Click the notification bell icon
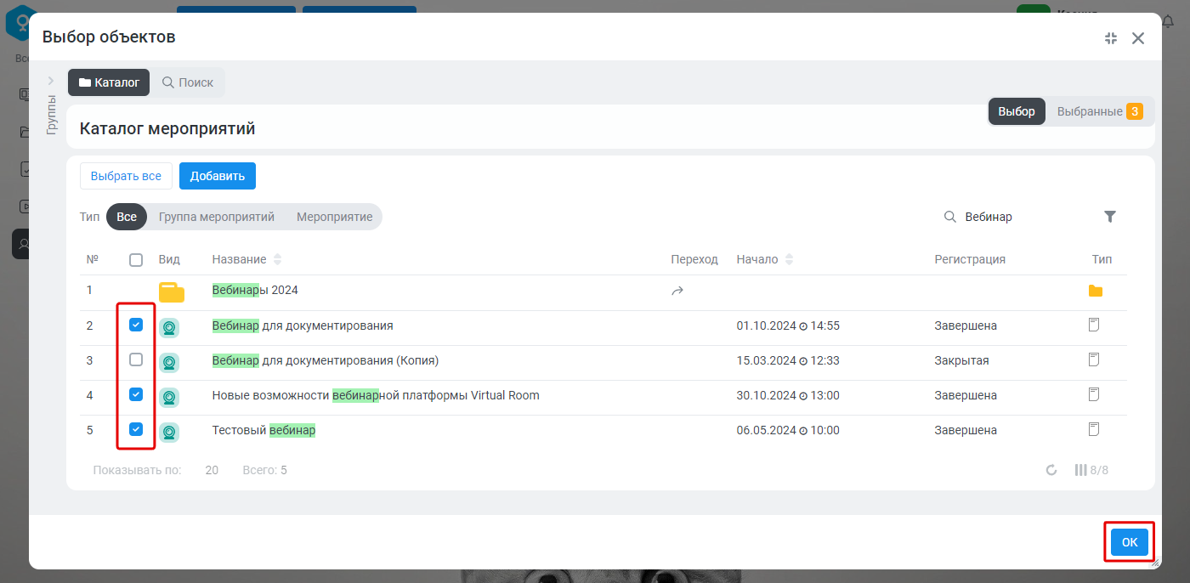 (x=1168, y=21)
